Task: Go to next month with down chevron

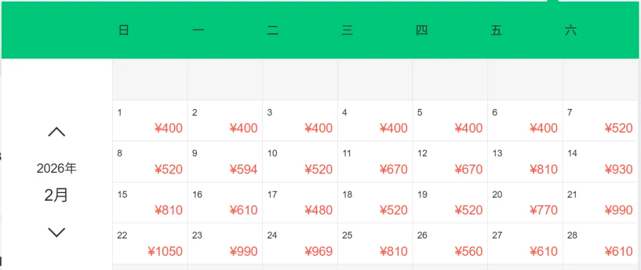Action: pos(56,232)
